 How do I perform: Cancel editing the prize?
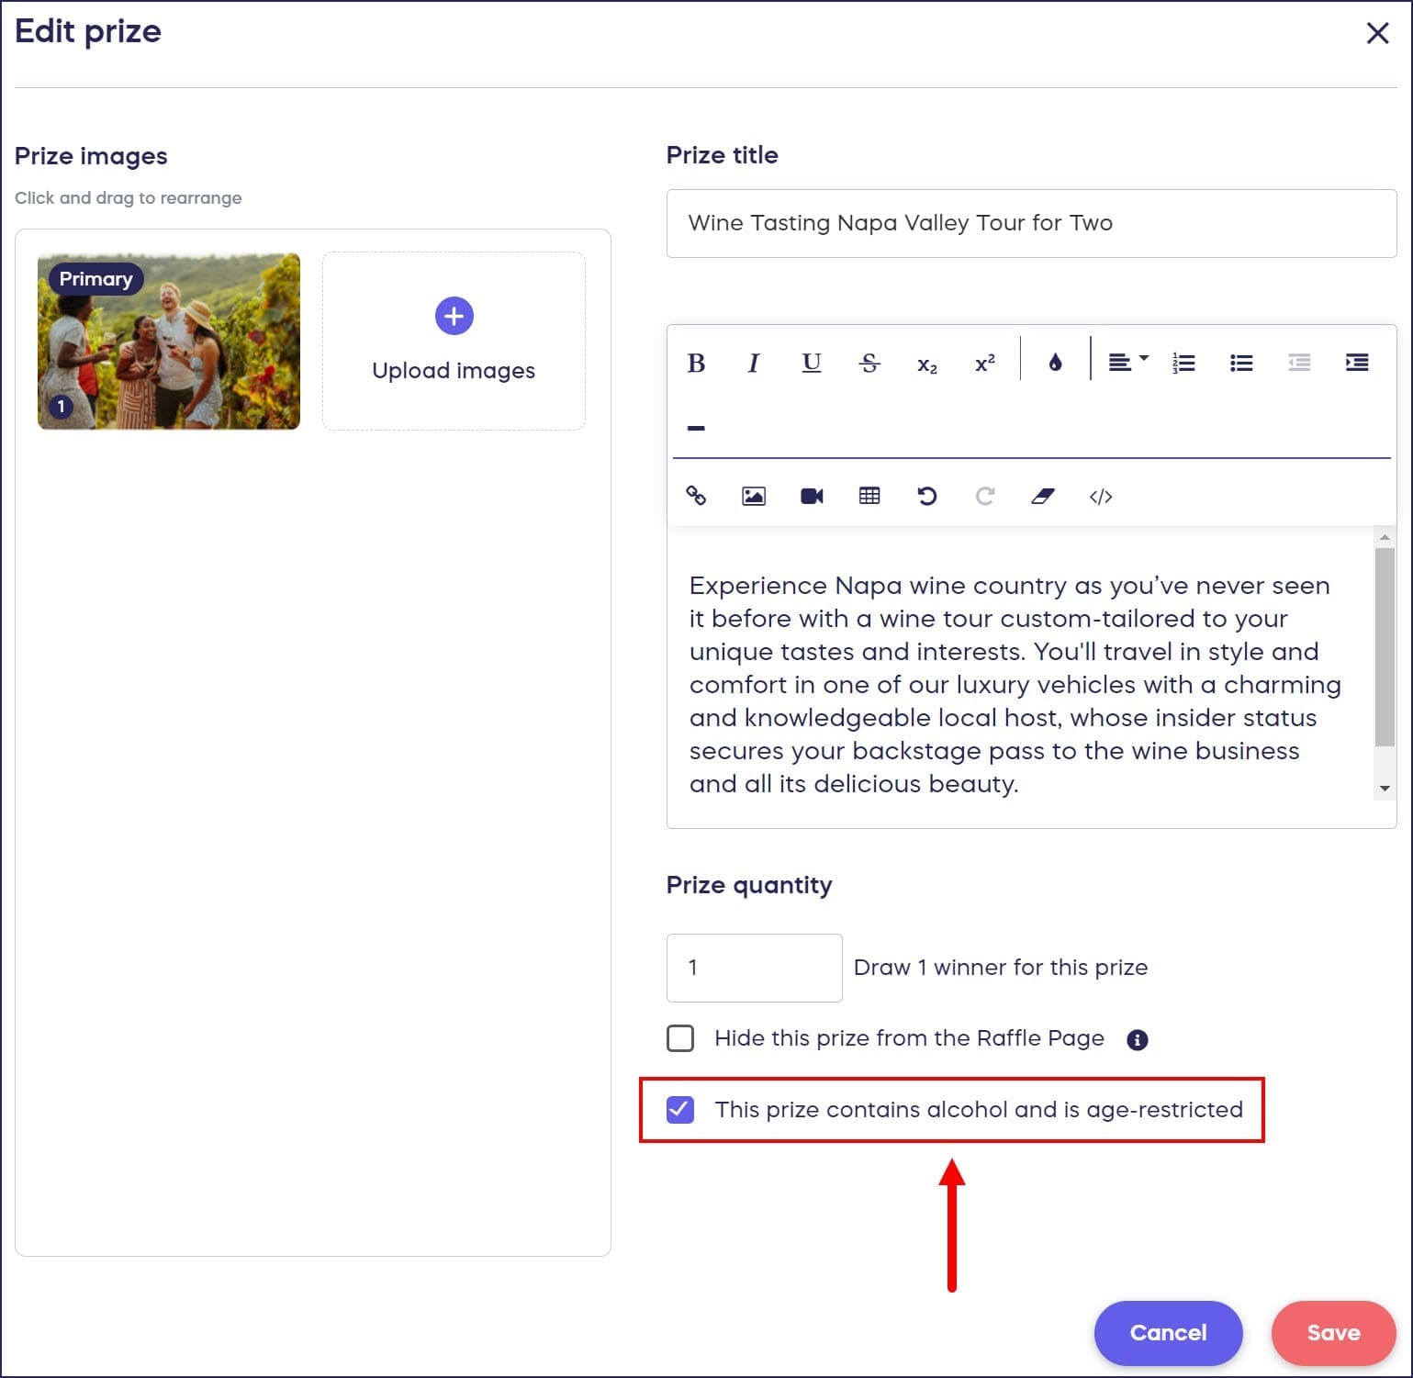1168,1333
